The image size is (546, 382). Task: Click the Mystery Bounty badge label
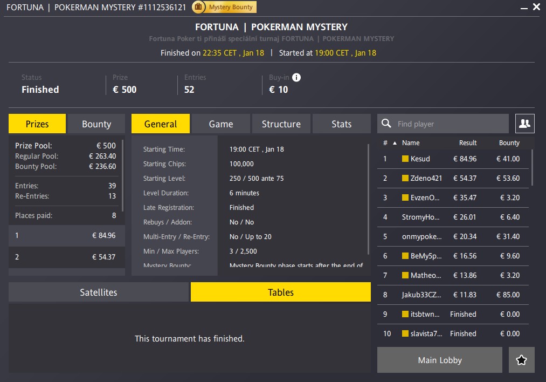(x=231, y=7)
